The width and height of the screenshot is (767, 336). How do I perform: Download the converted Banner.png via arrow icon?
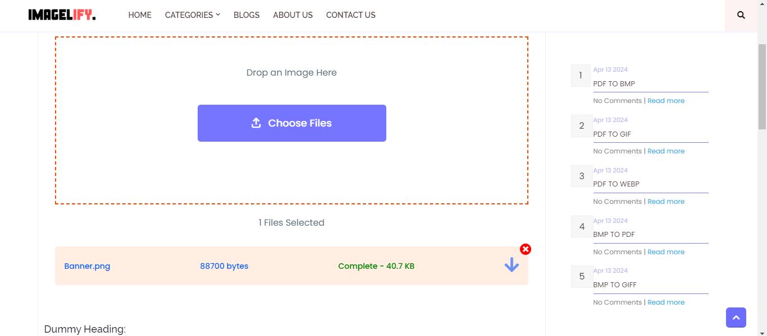(511, 265)
